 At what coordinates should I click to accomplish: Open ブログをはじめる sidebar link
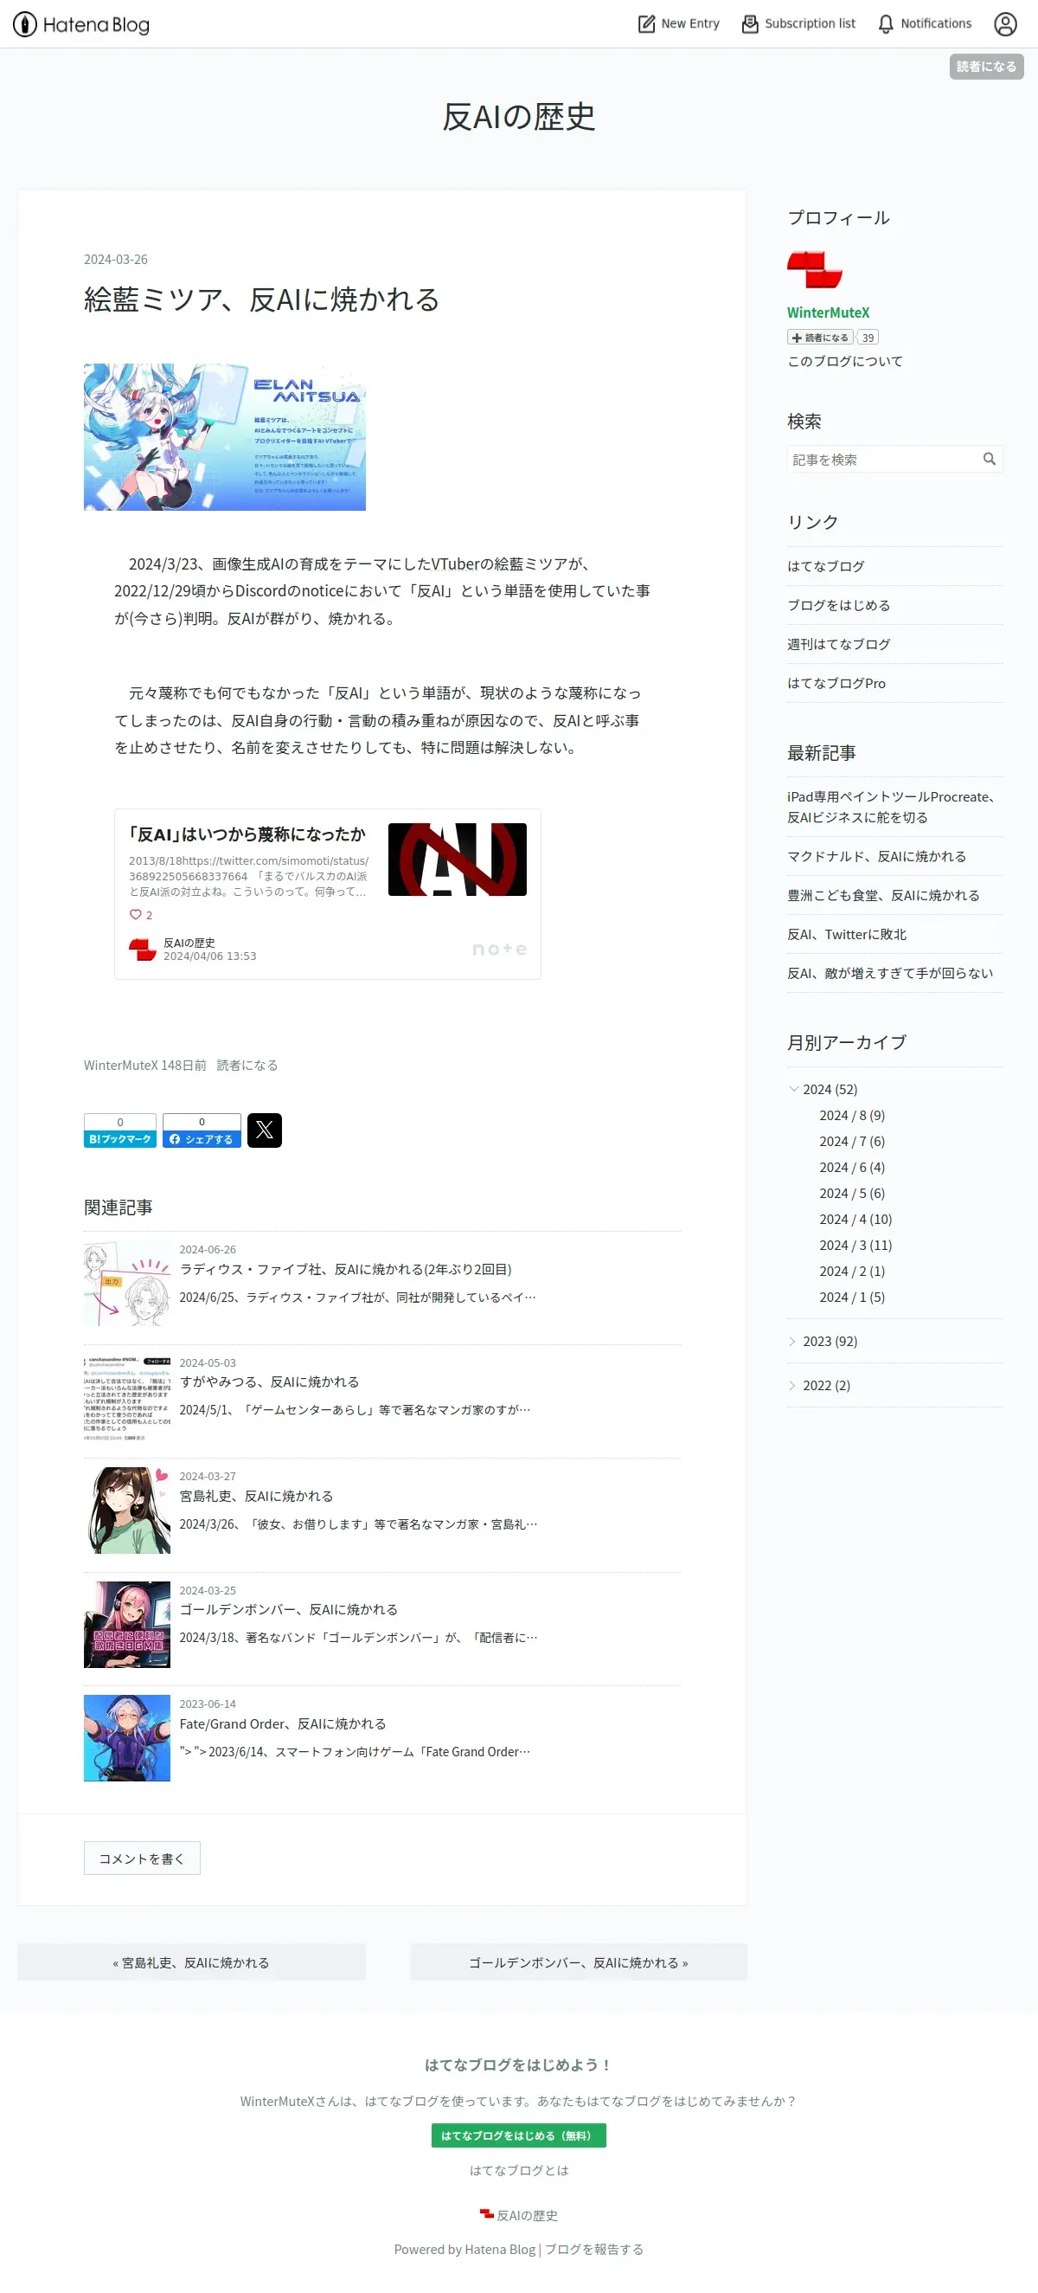click(x=838, y=605)
